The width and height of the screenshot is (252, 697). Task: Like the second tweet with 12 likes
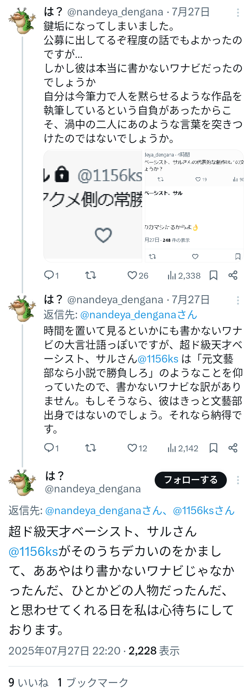132,448
